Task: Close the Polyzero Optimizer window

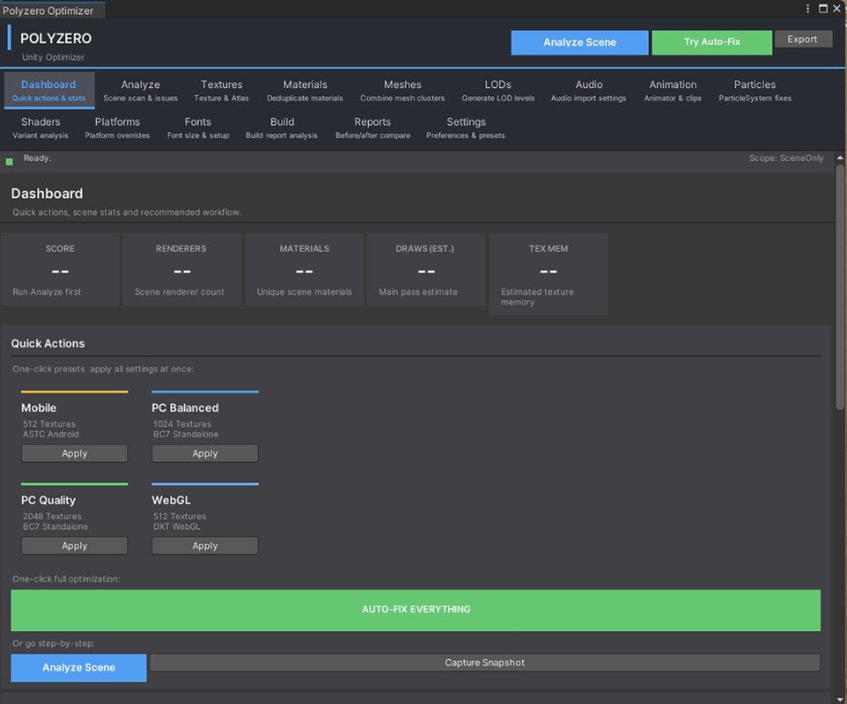Action: point(836,9)
